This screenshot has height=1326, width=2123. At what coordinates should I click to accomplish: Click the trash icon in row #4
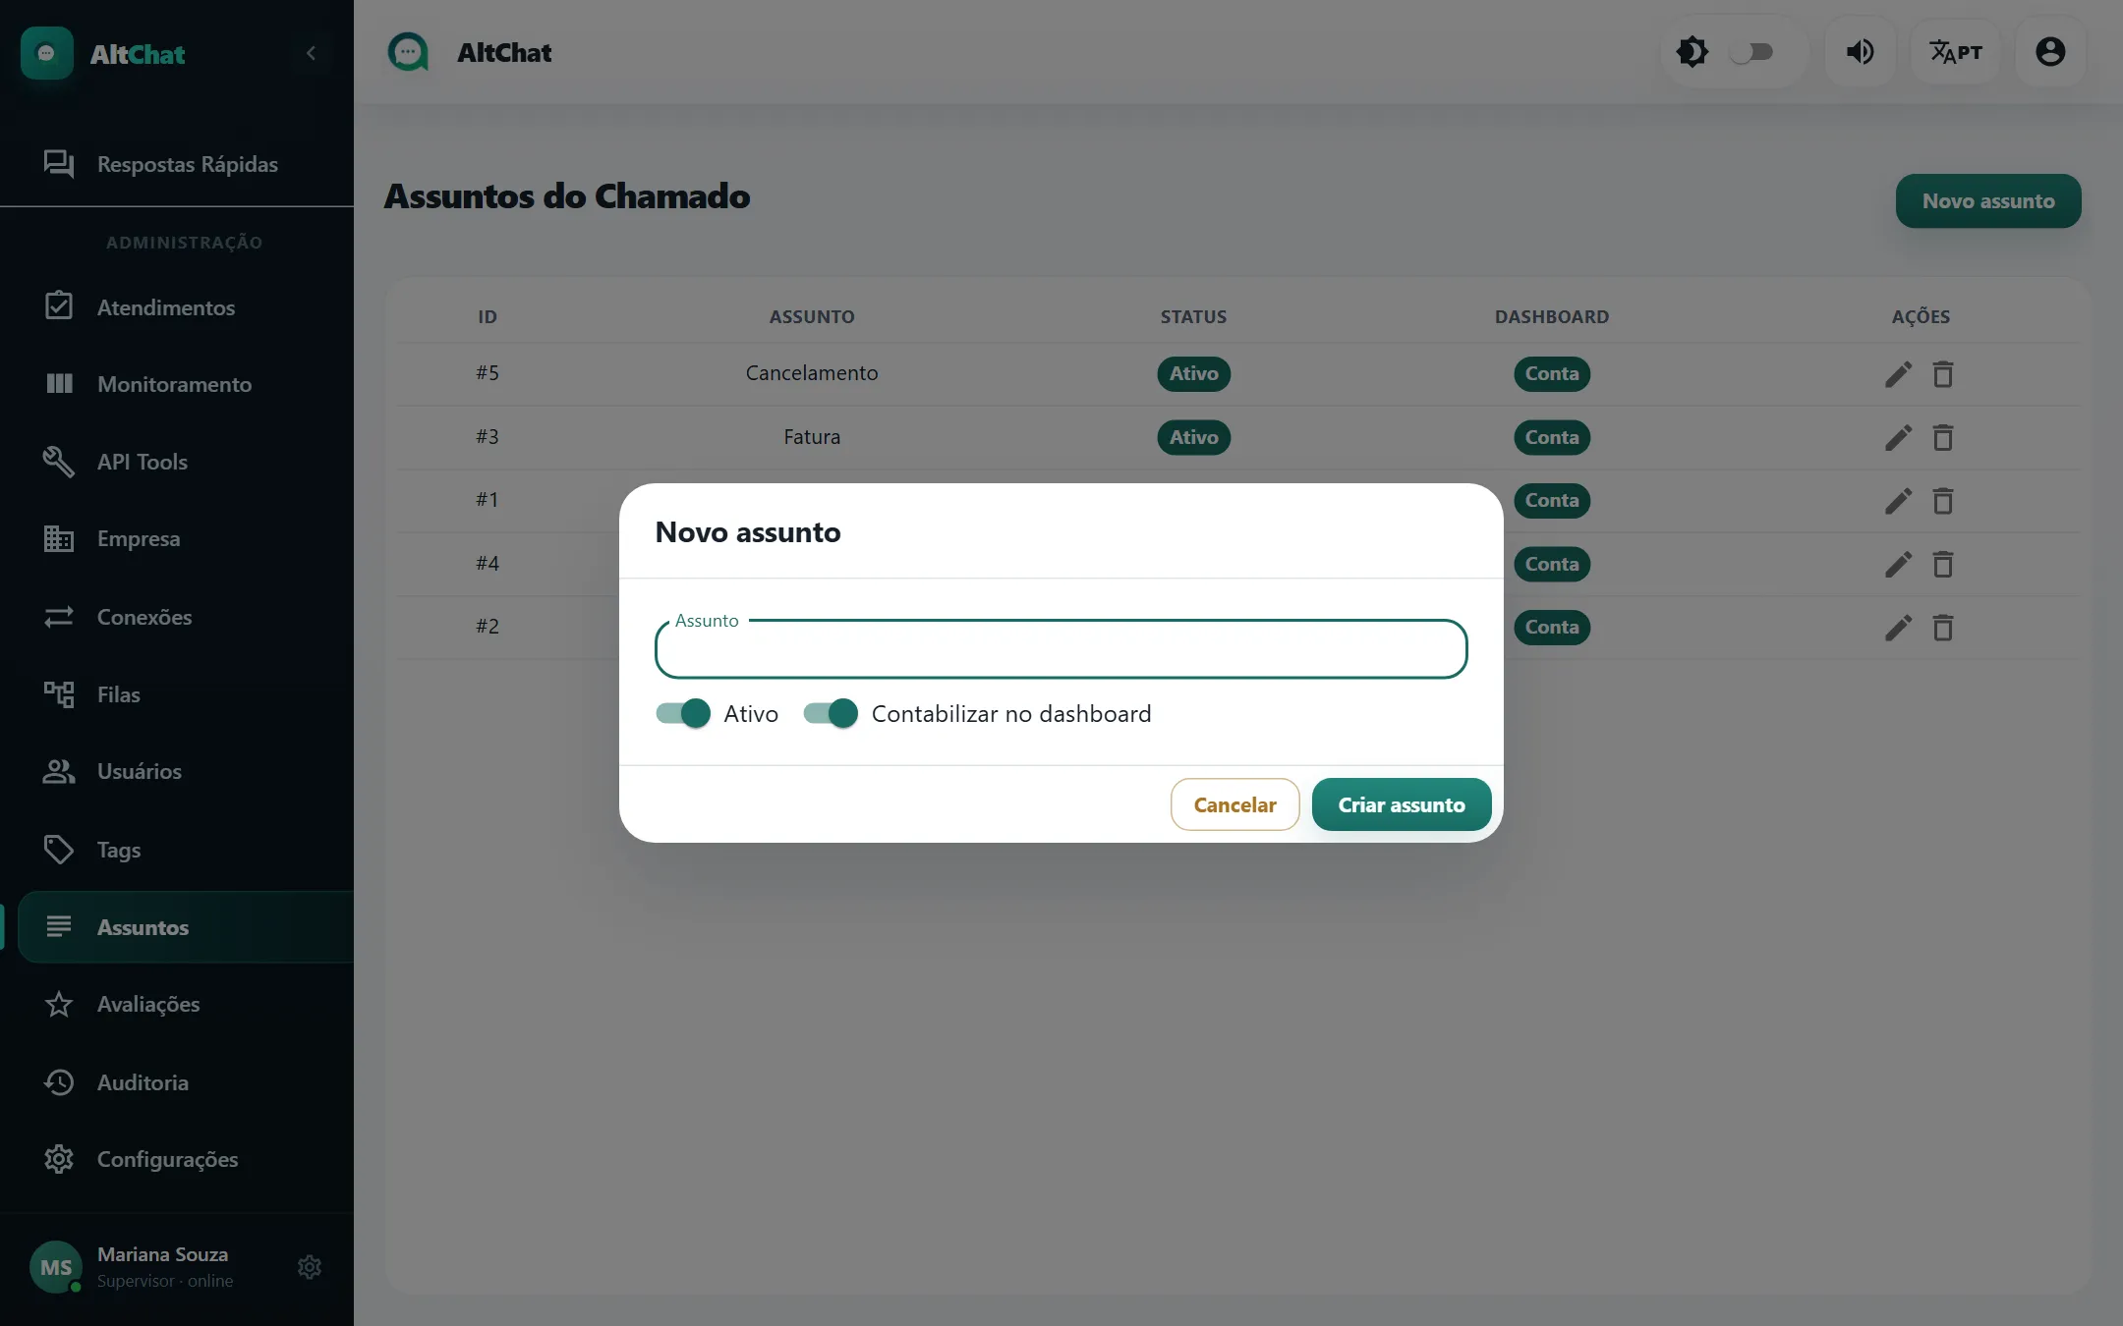1943,564
